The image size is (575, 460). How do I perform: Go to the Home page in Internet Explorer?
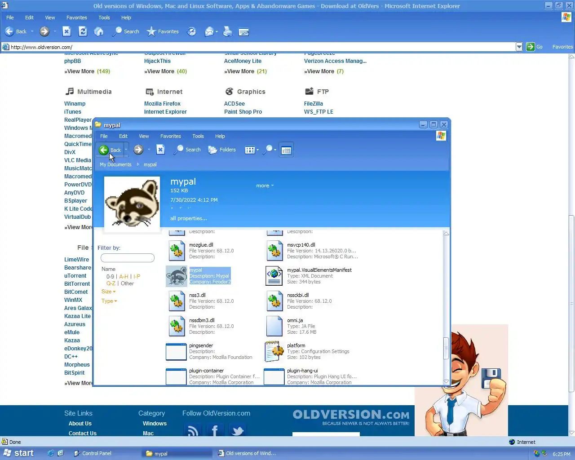coord(99,31)
